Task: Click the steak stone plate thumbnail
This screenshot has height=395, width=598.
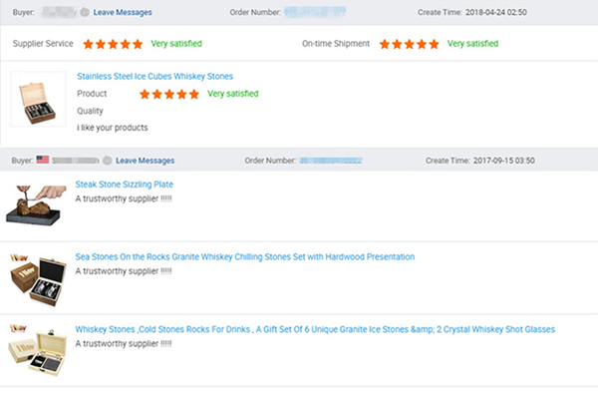Action: 36,204
